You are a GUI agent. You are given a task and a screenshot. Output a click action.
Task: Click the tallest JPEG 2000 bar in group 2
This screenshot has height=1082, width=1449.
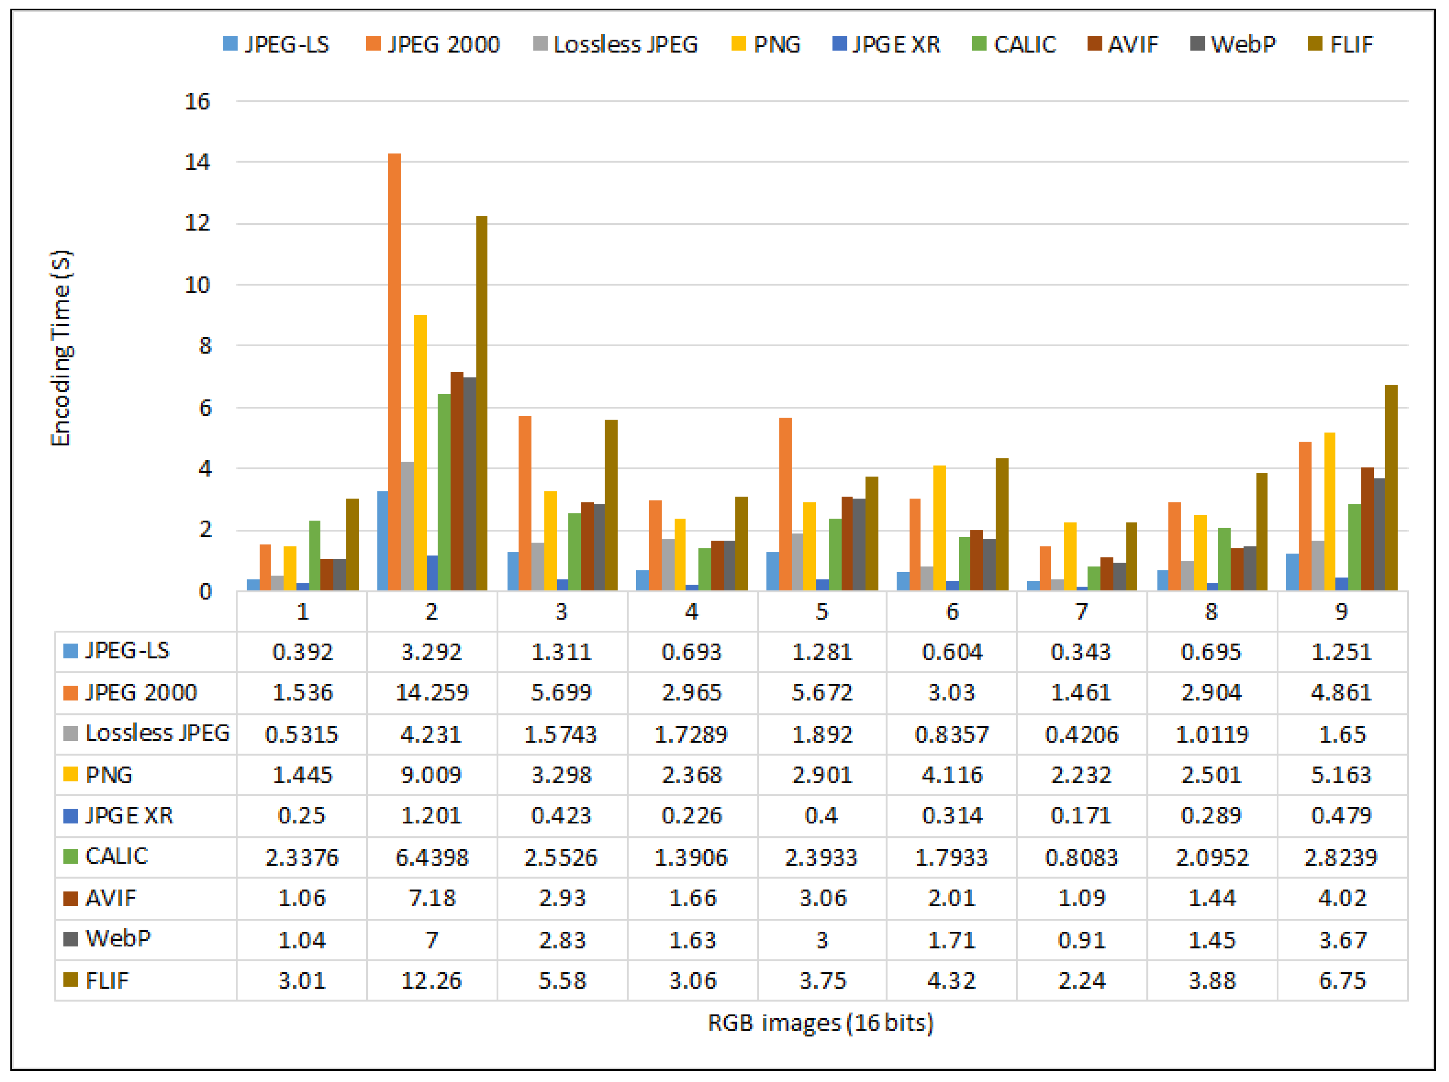tap(394, 371)
